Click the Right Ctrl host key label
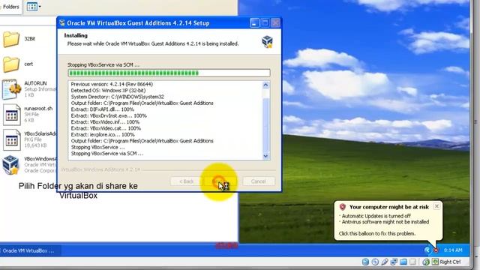Image resolution: width=480 pixels, height=270 pixels. 450,262
